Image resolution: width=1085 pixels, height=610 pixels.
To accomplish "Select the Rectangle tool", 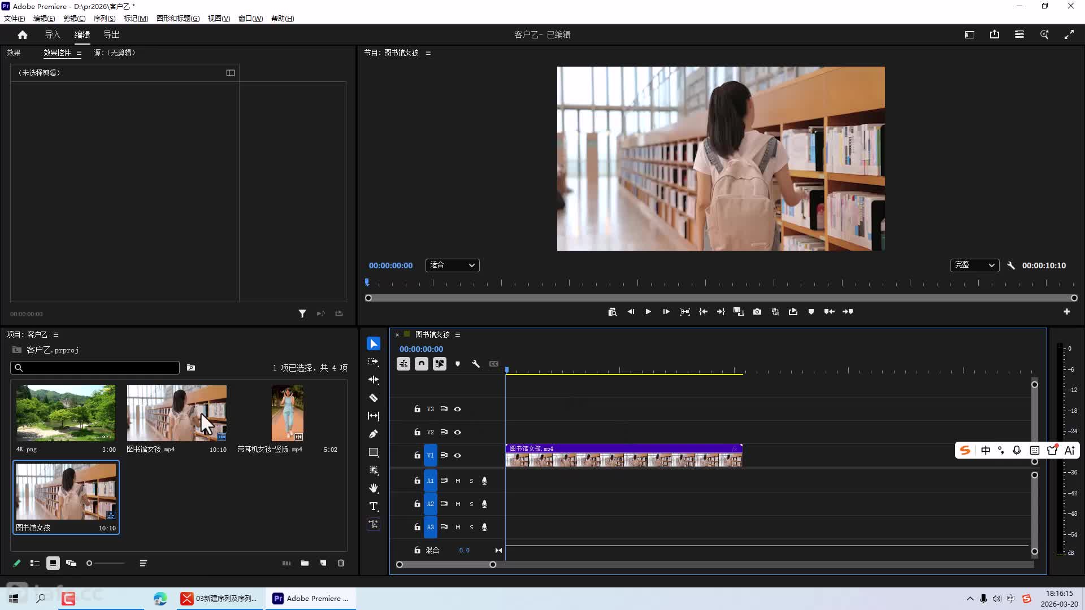I will [x=374, y=452].
